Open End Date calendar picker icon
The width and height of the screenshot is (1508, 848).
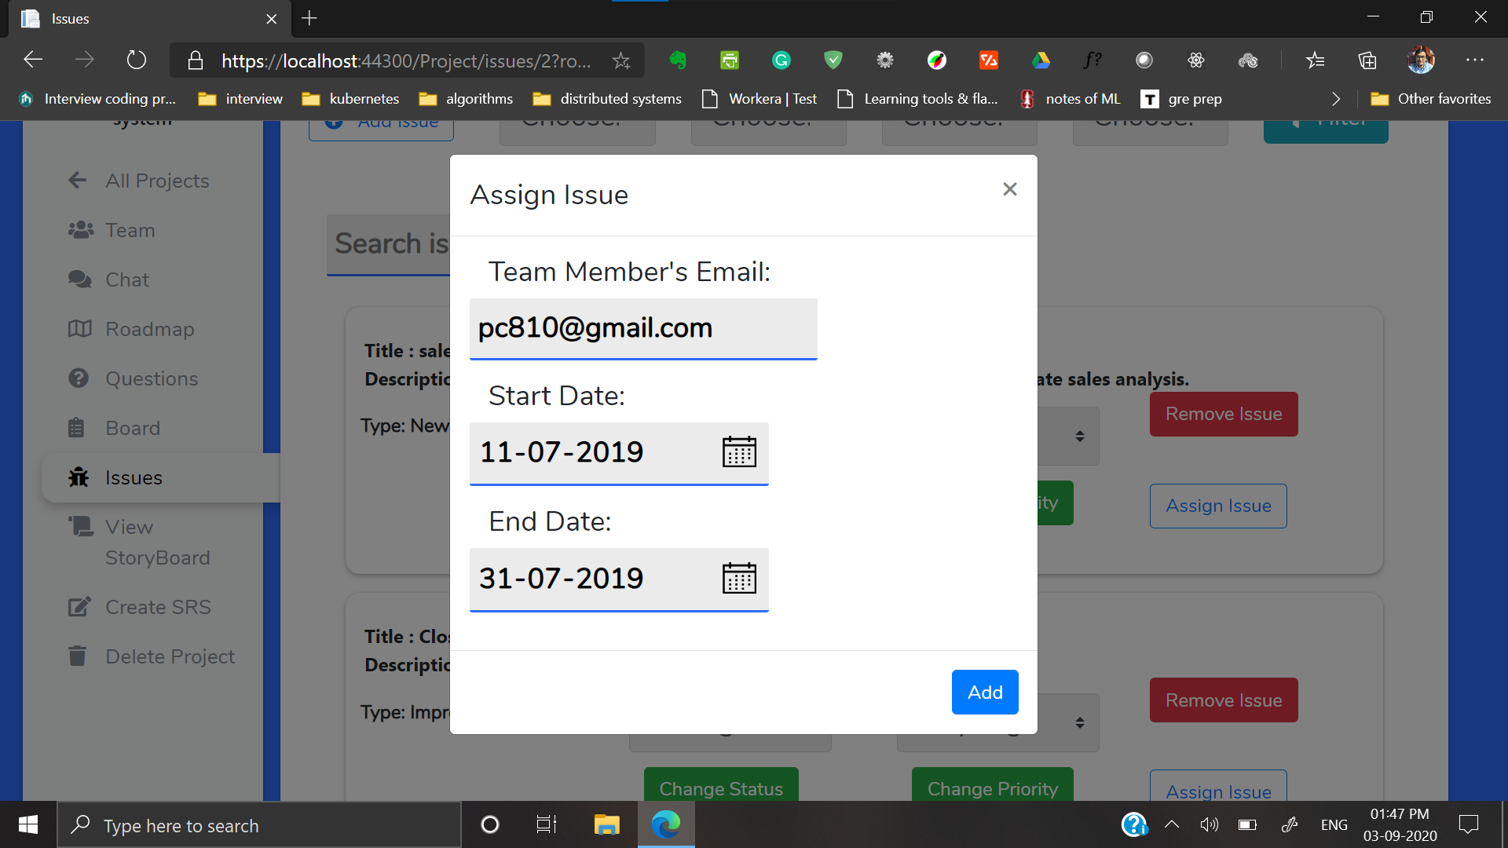point(738,579)
